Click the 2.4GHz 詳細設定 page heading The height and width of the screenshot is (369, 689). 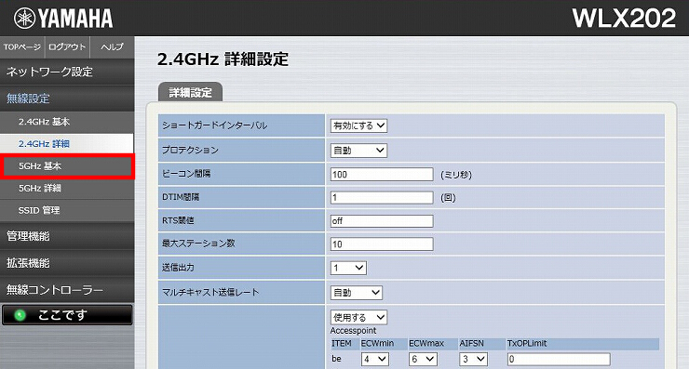click(223, 59)
